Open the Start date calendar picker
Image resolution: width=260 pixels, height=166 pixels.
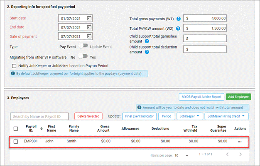click(89, 18)
